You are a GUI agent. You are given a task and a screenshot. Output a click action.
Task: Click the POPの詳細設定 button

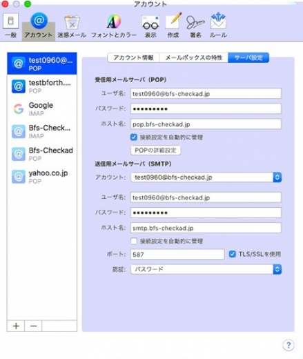pos(156,151)
